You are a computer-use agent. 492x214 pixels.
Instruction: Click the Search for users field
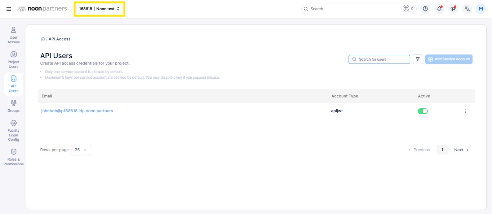click(x=382, y=59)
